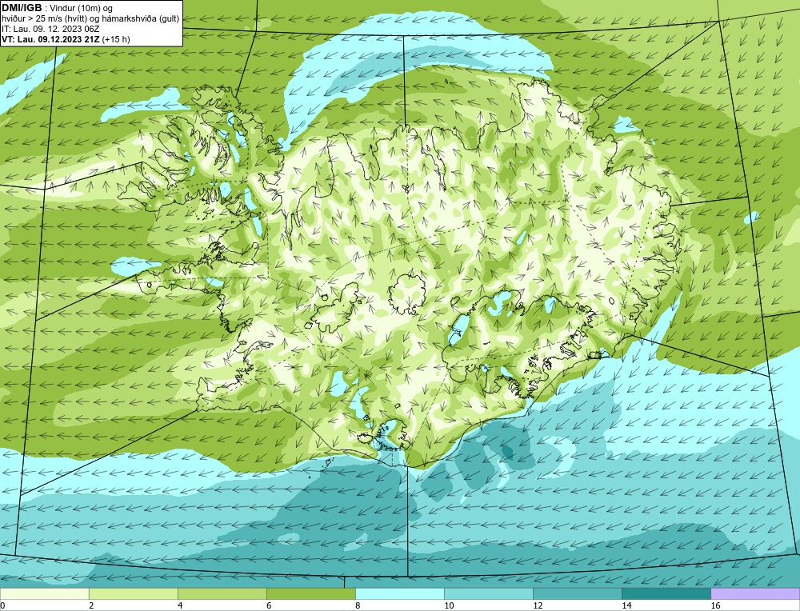
Task: Click the scale label '0'
Action: tap(2, 605)
